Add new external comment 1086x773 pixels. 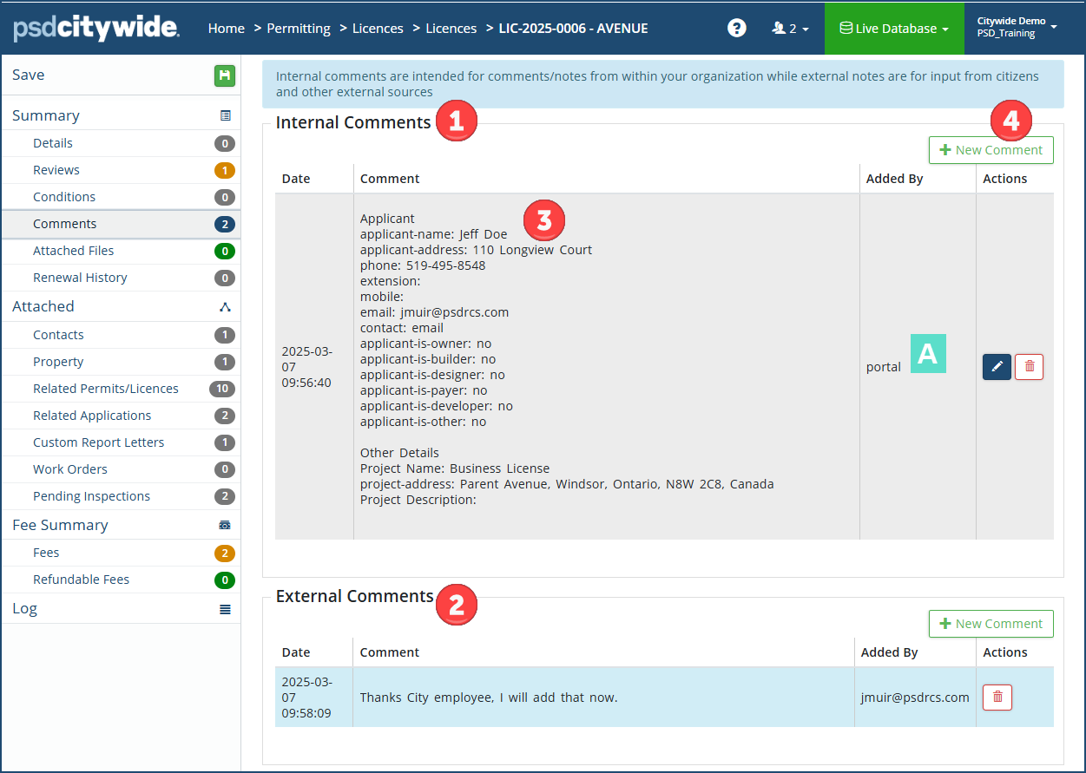point(991,624)
